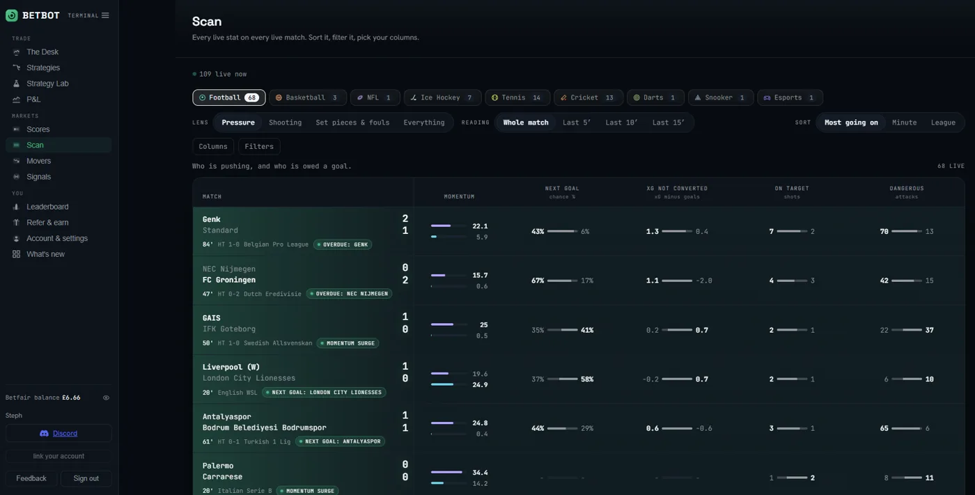The width and height of the screenshot is (975, 495).
Task: Click the Strategies sidebar icon
Action: (x=16, y=68)
